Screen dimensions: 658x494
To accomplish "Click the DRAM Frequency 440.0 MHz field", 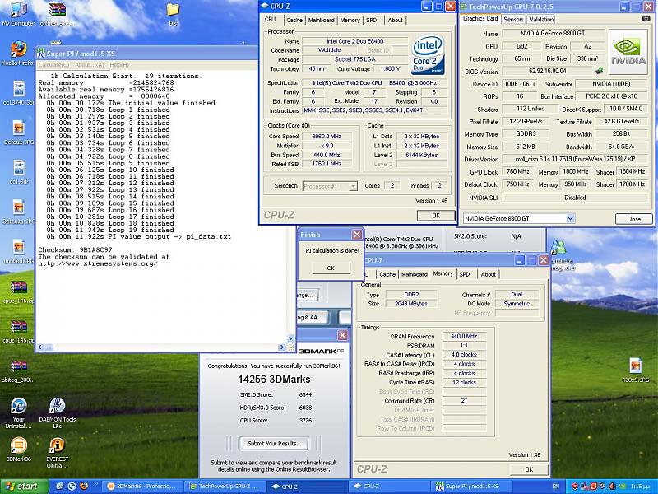I will click(464, 336).
